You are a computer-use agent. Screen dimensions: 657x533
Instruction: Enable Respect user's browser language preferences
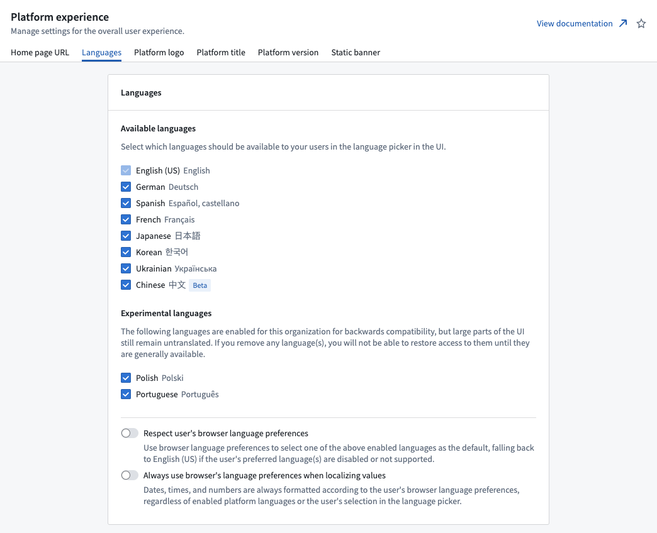click(x=129, y=433)
